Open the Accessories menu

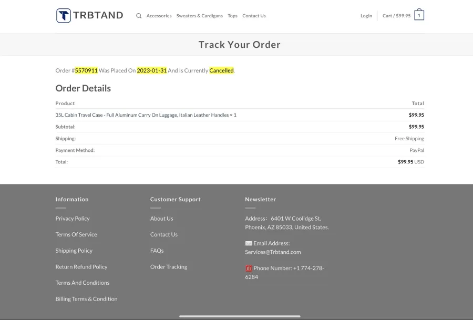(x=159, y=16)
